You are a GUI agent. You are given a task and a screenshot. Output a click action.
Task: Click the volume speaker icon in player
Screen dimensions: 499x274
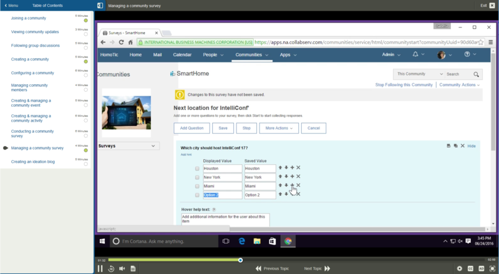tap(122, 268)
